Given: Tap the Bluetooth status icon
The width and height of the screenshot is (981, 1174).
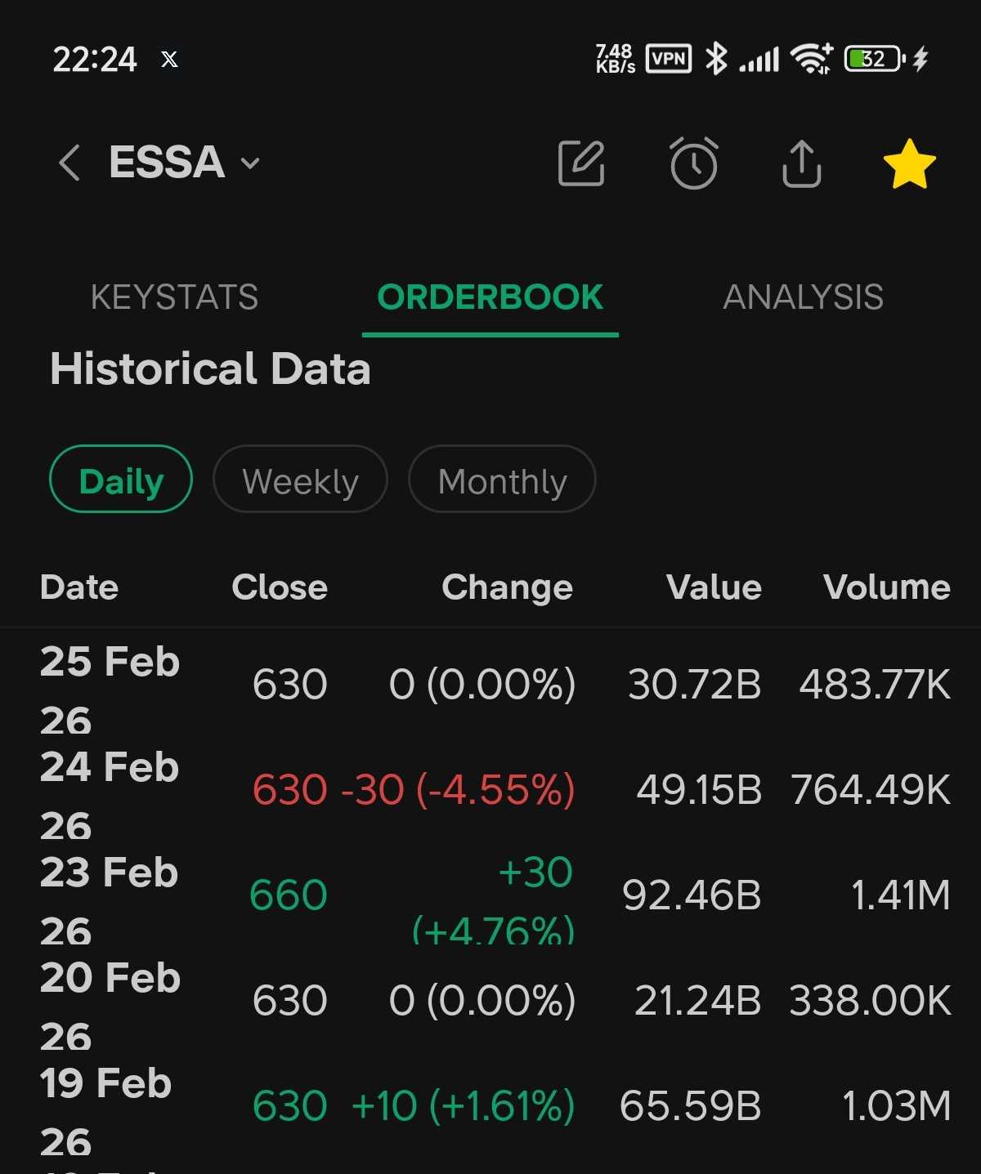Looking at the screenshot, I should pyautogui.click(x=716, y=59).
